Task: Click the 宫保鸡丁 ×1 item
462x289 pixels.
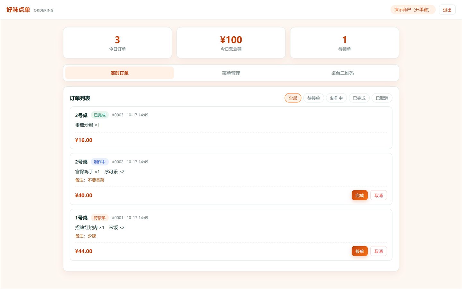Action: tap(87, 171)
